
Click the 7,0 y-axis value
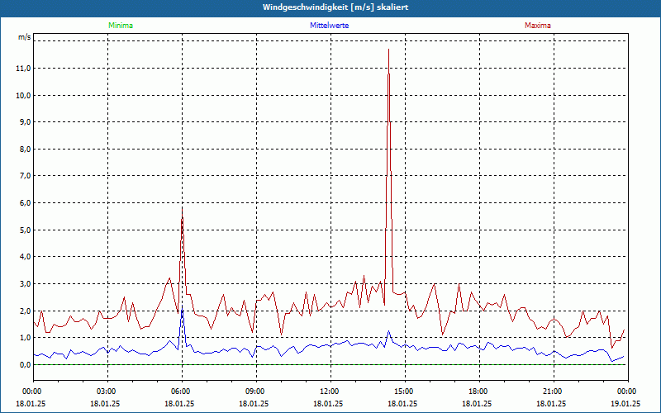tap(26, 176)
